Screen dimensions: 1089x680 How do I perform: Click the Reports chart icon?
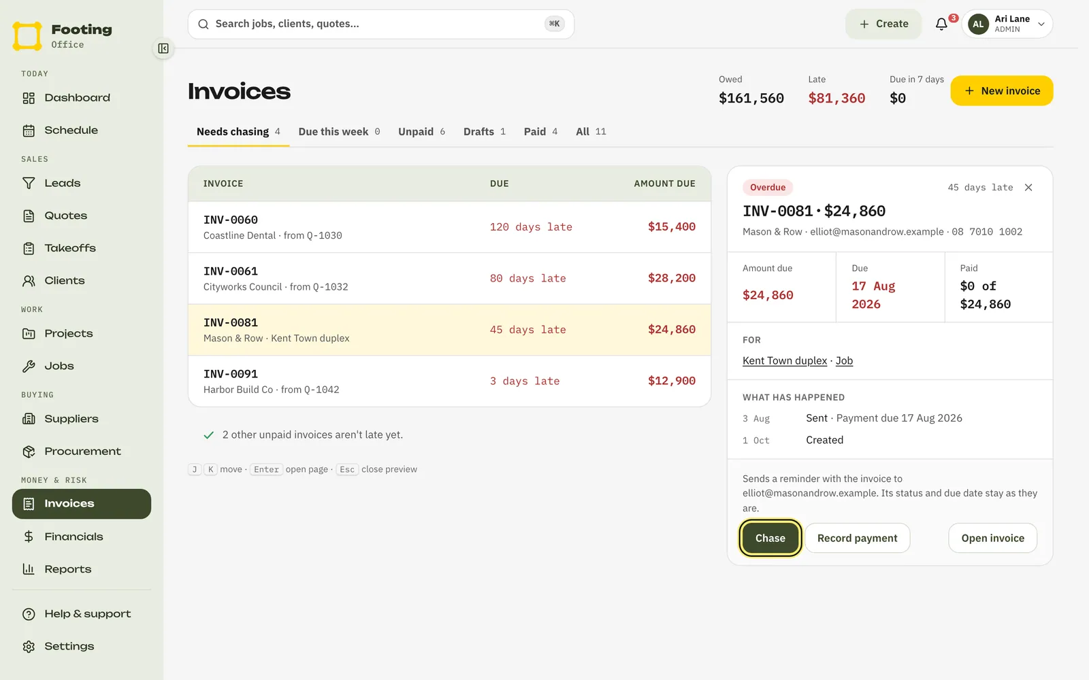click(29, 569)
